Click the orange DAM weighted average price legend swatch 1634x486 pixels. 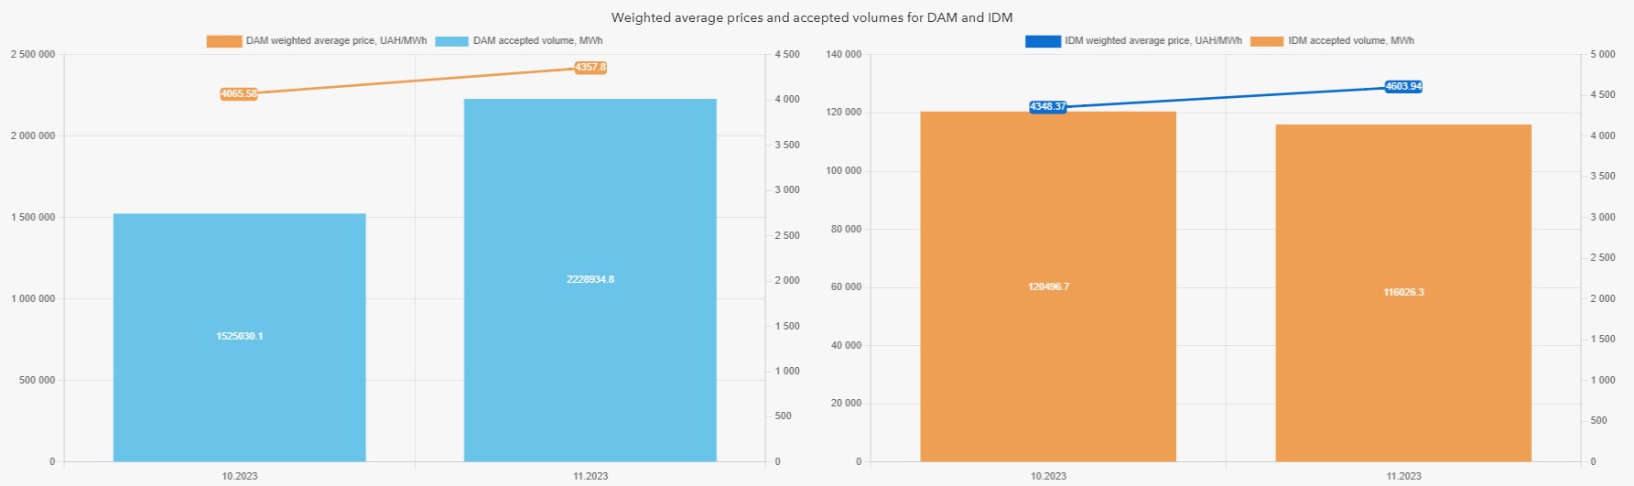tap(224, 41)
